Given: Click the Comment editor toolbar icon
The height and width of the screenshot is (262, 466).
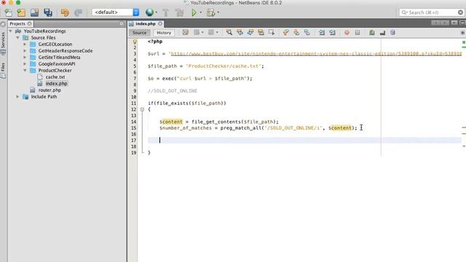Looking at the screenshot, I should 372,32.
